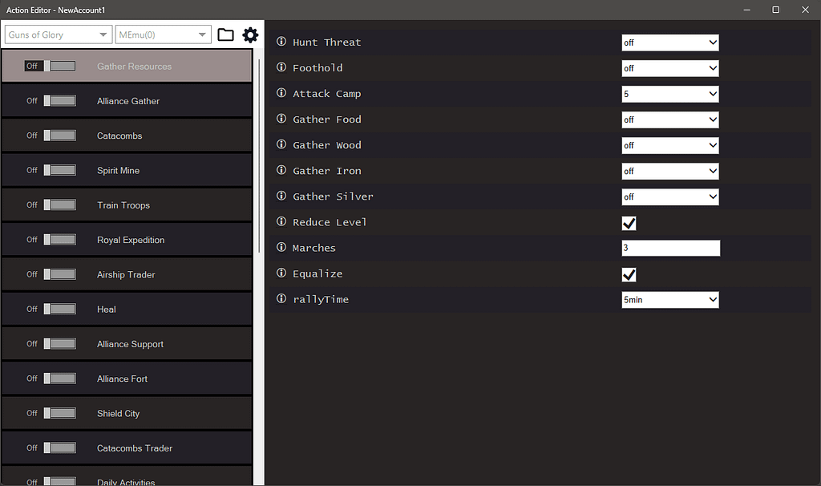This screenshot has height=486, width=821.
Task: Open the rallyTime dropdown showing 5min
Action: pyautogui.click(x=670, y=299)
